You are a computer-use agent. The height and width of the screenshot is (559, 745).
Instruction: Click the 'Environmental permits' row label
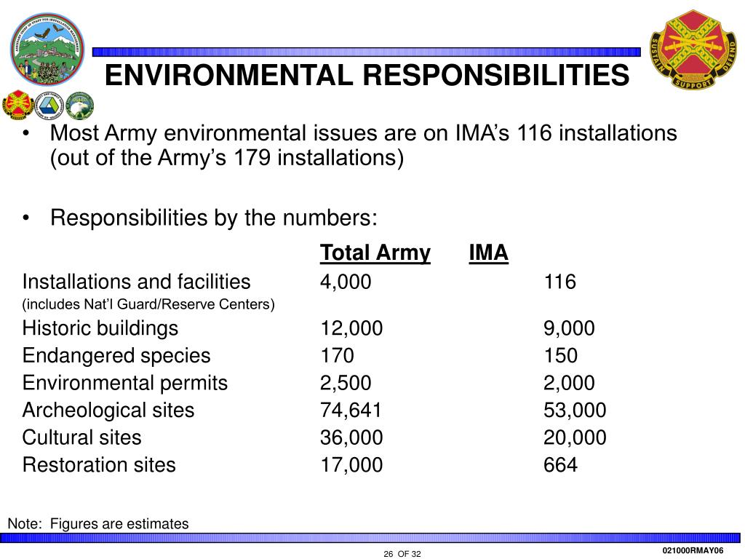(125, 383)
